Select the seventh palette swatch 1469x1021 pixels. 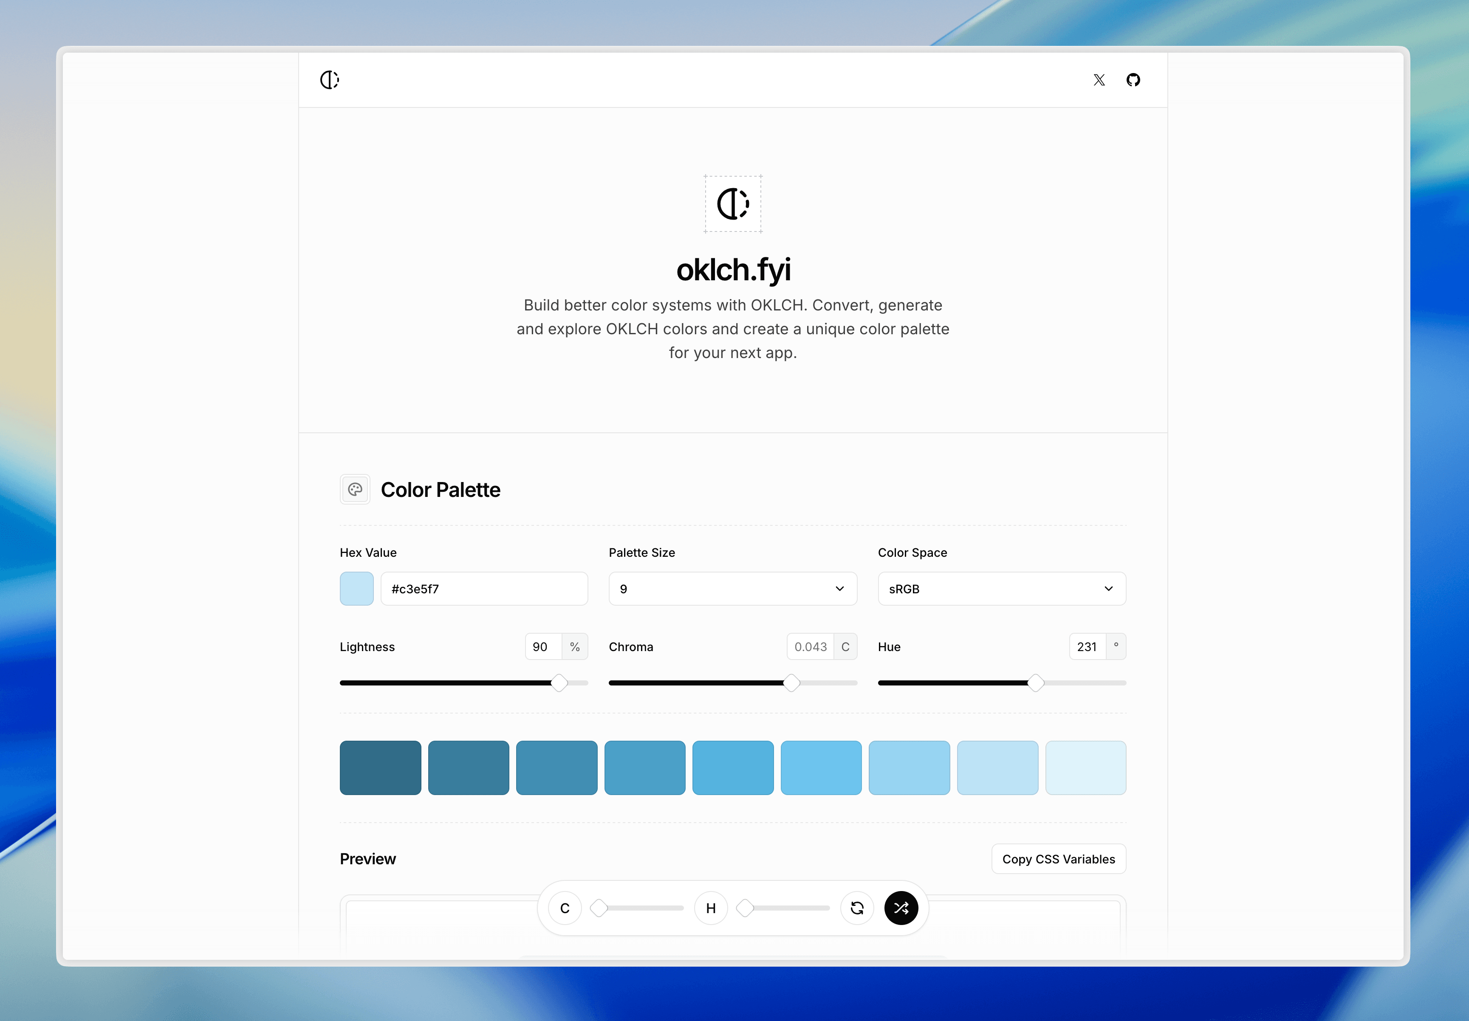(x=909, y=768)
